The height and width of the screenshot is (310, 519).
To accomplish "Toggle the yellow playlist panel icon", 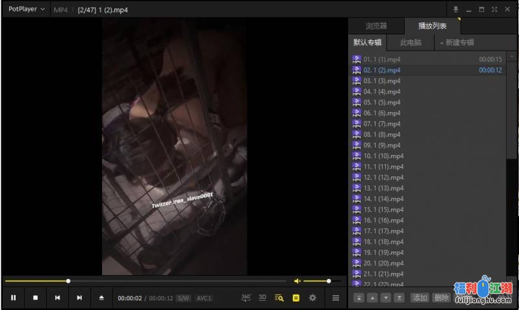I will coord(296,298).
